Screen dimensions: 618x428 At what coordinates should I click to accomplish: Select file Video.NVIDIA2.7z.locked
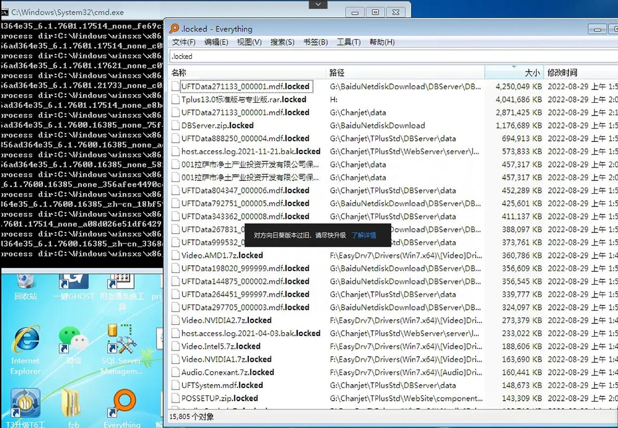226,320
